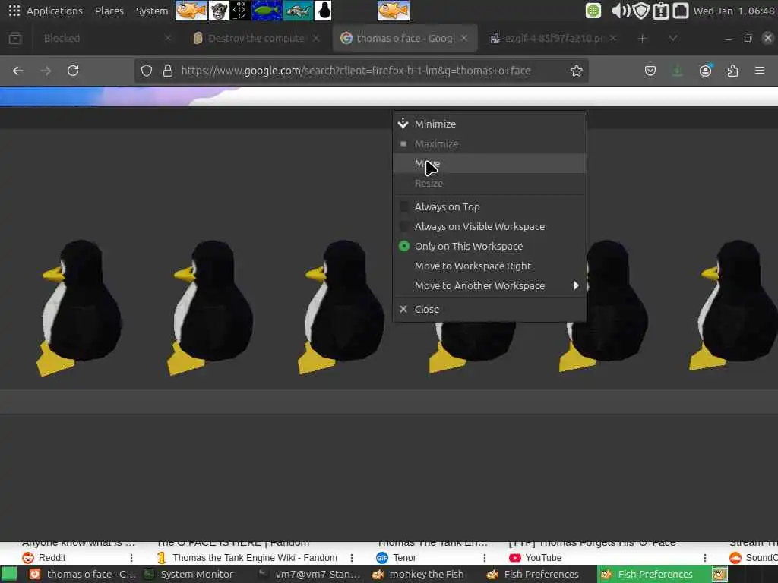Expand the Move to Another Workspace submenu
778x583 pixels.
(x=489, y=285)
